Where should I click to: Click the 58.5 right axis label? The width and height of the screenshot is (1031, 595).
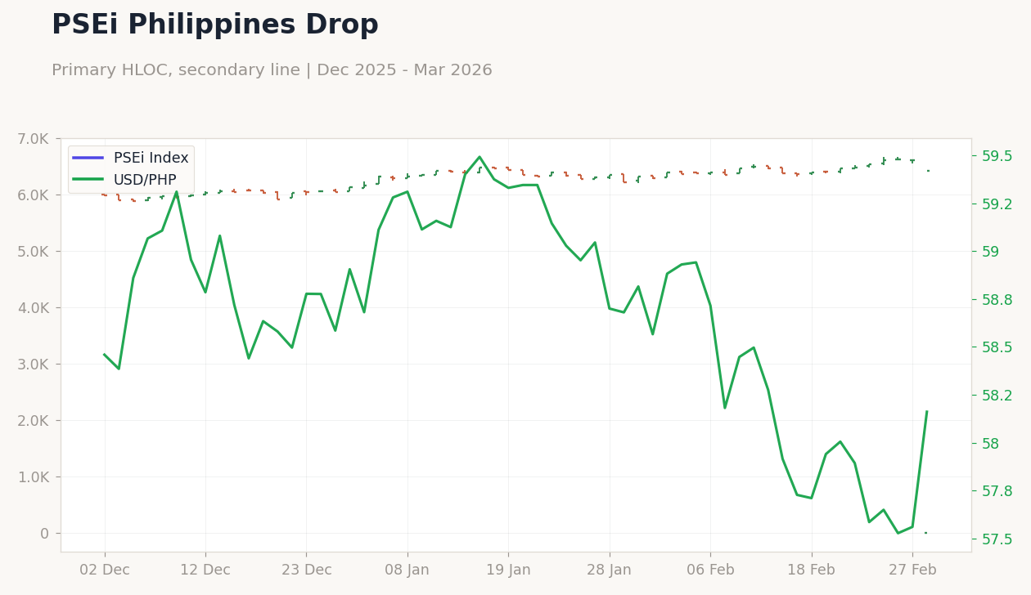[997, 347]
